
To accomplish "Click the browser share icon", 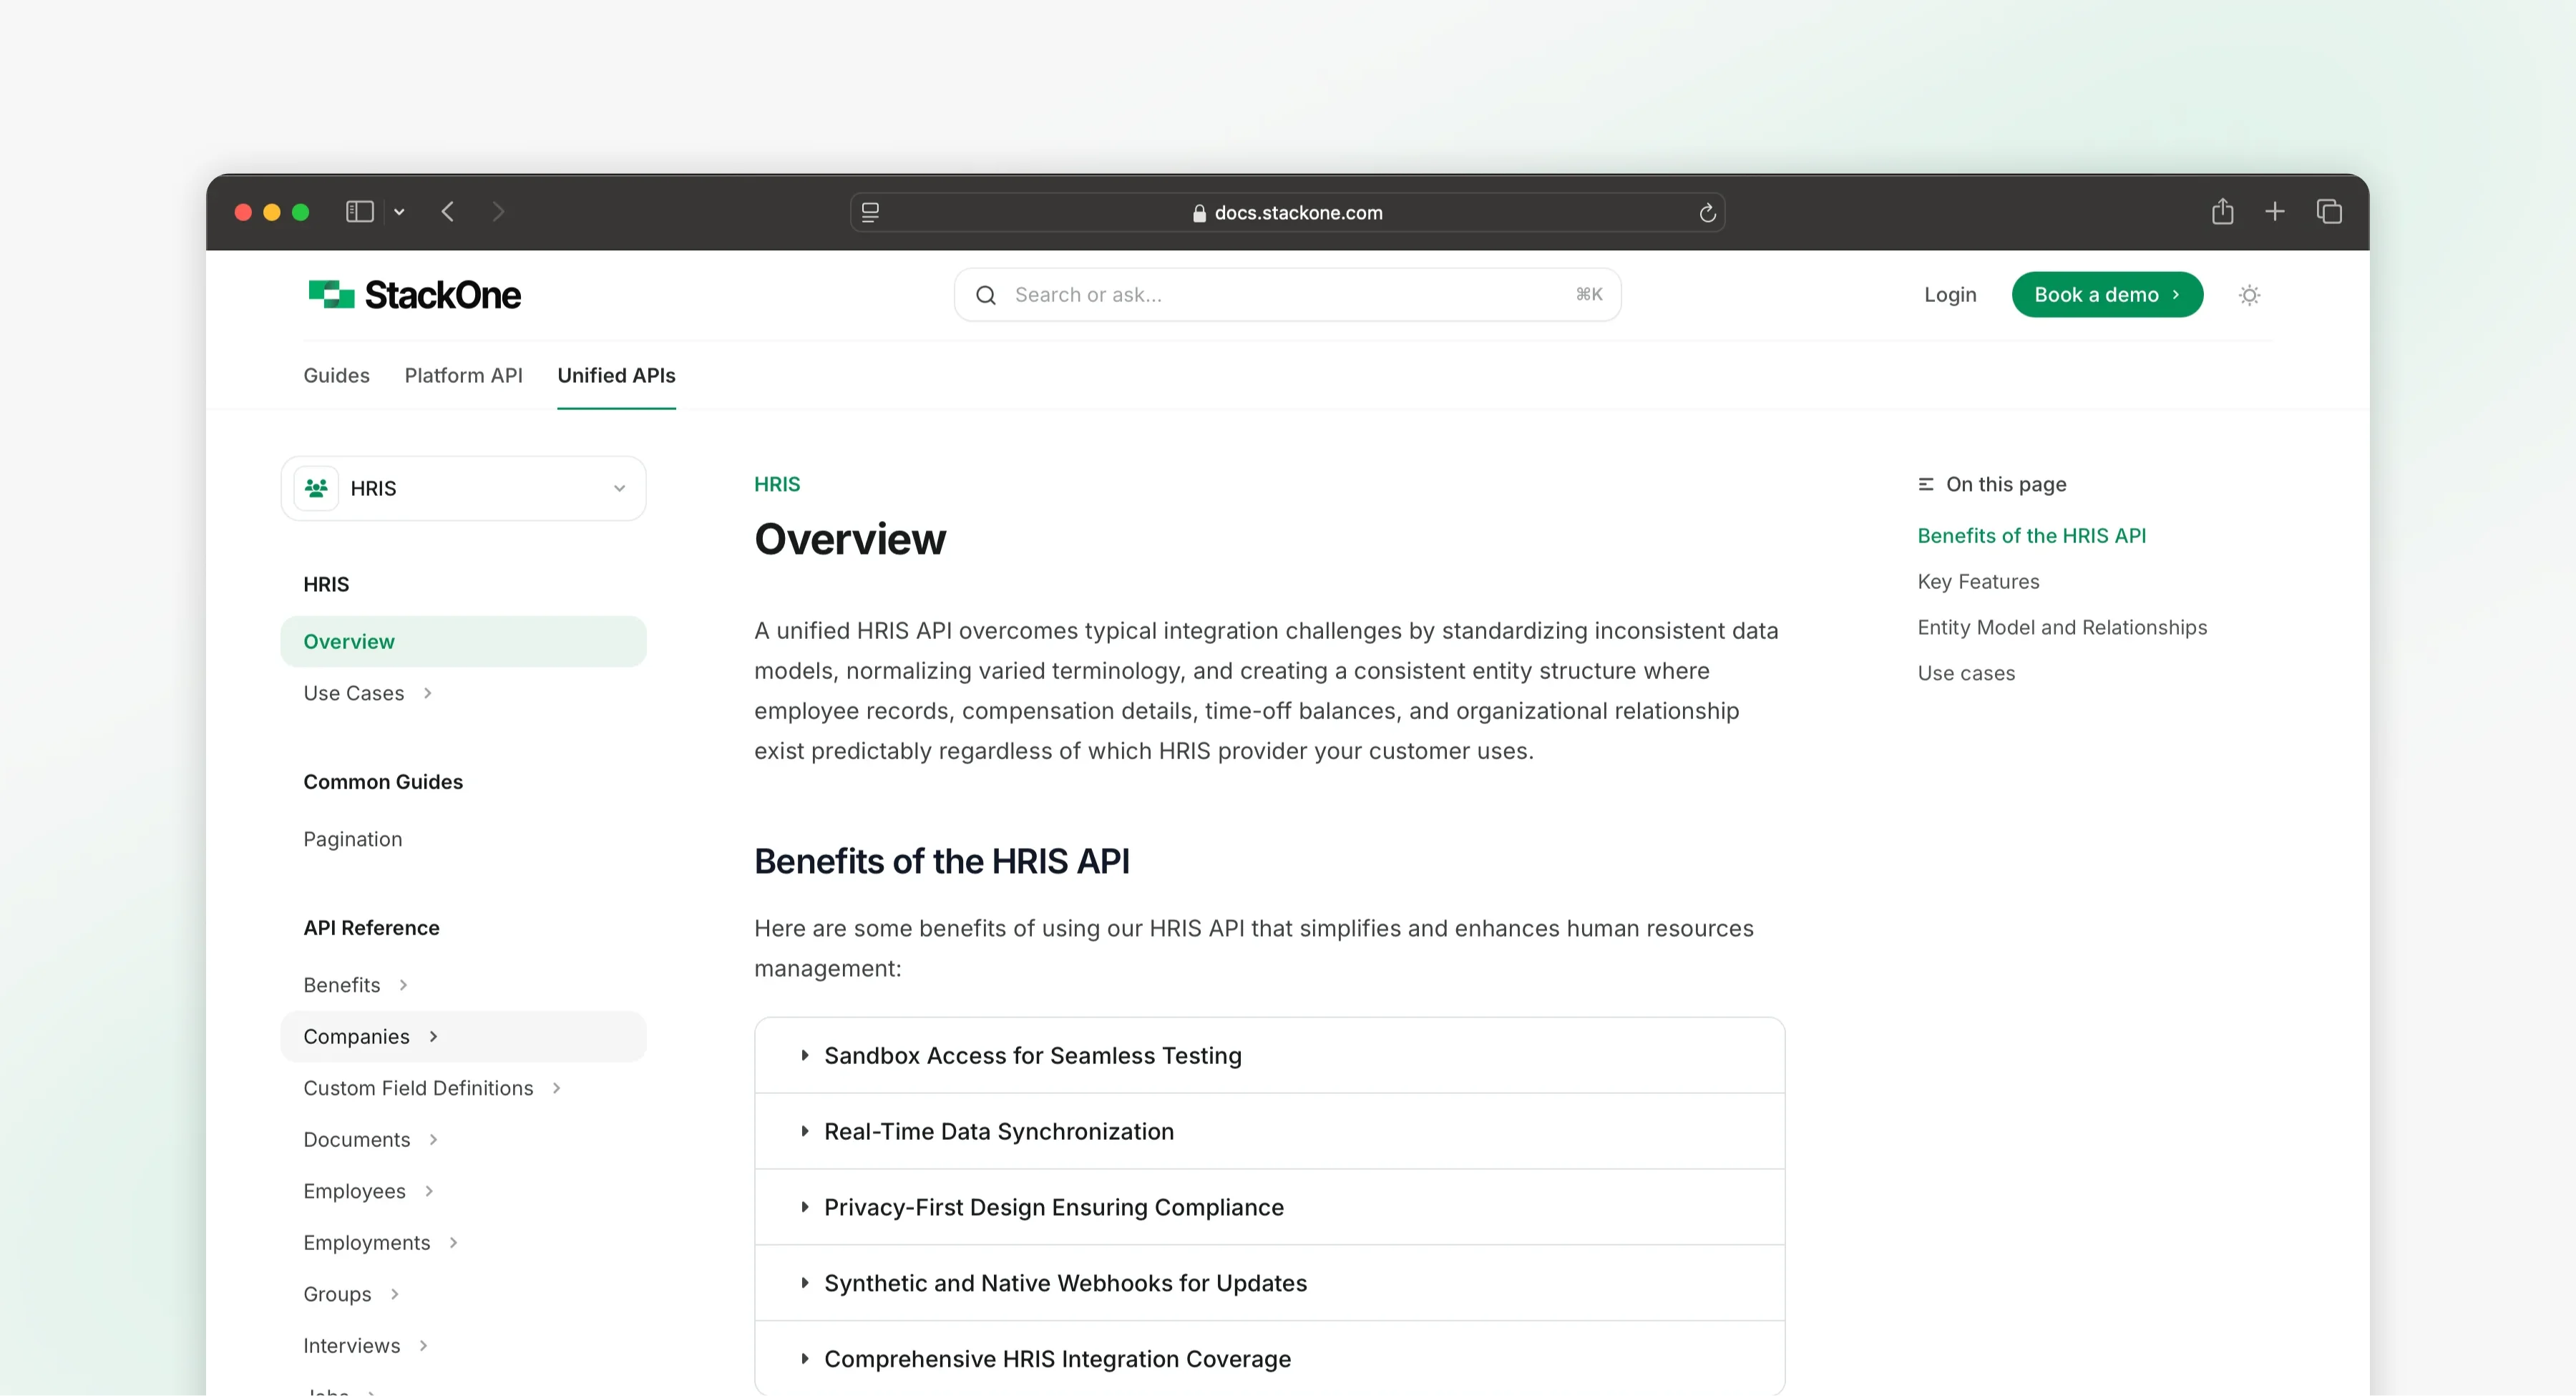I will (x=2222, y=211).
